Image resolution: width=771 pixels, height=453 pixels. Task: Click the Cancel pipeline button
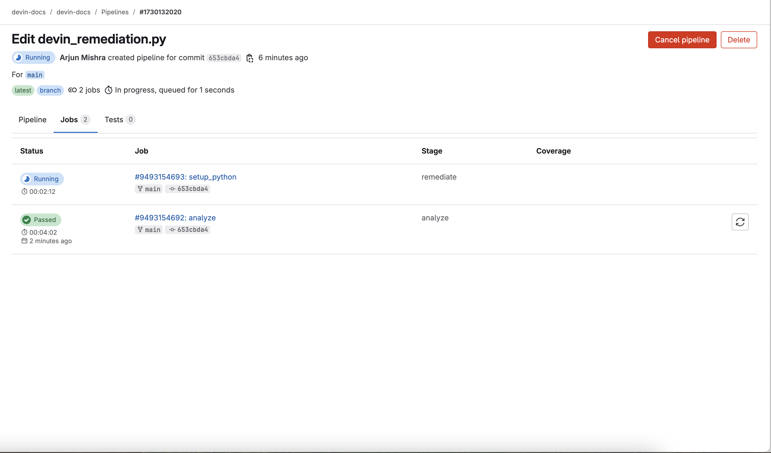682,40
